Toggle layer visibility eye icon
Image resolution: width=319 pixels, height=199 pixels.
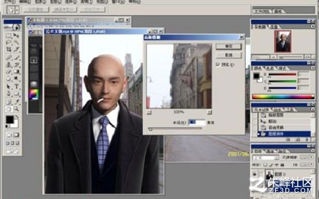(254, 174)
